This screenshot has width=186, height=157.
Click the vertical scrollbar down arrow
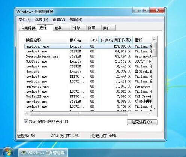click(155, 108)
